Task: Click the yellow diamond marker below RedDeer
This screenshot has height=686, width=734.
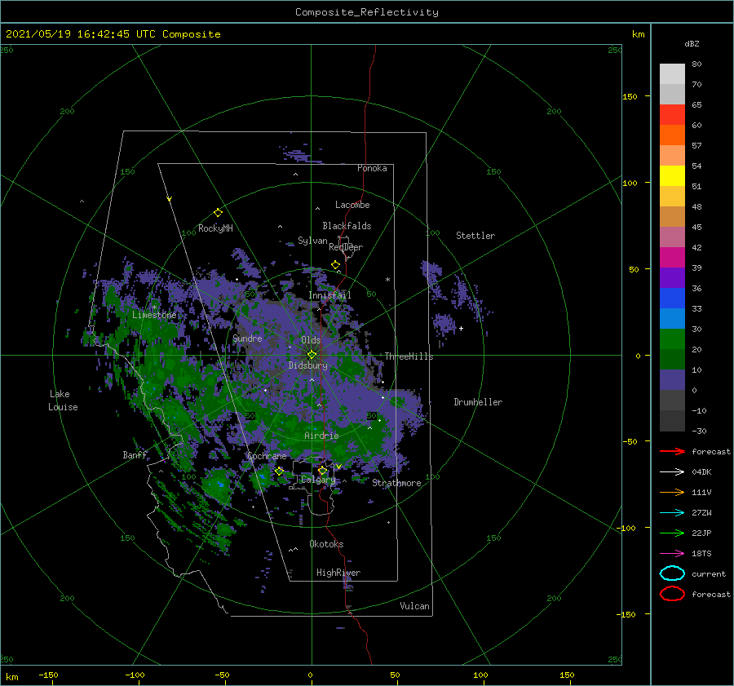Action: (x=336, y=265)
